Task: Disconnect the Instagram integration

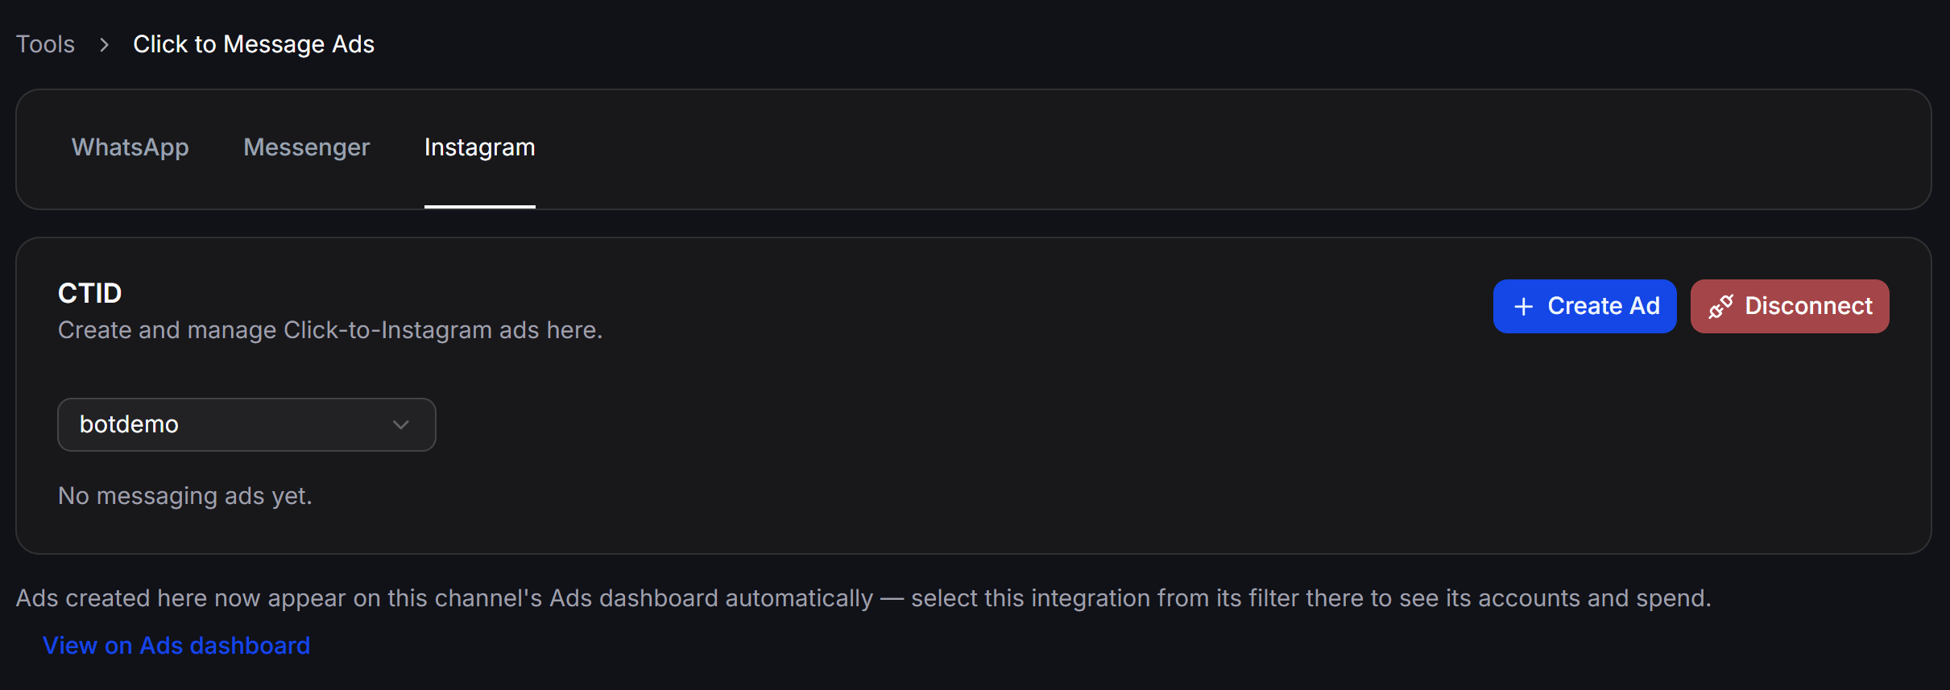Action: click(1789, 306)
